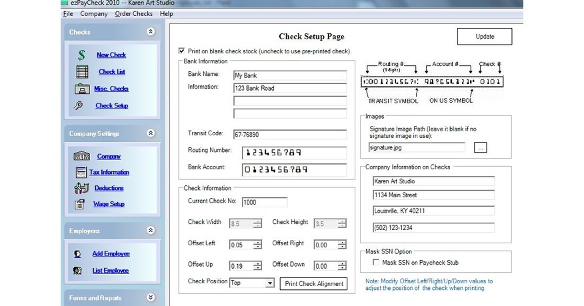The height and width of the screenshot is (306, 584).
Task: Click the Bank Name field
Action: (x=290, y=75)
